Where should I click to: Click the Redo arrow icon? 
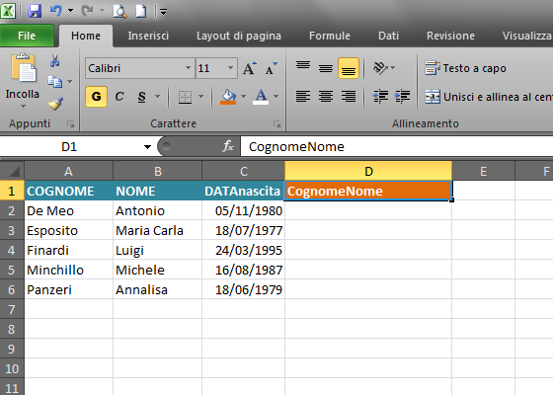click(87, 11)
